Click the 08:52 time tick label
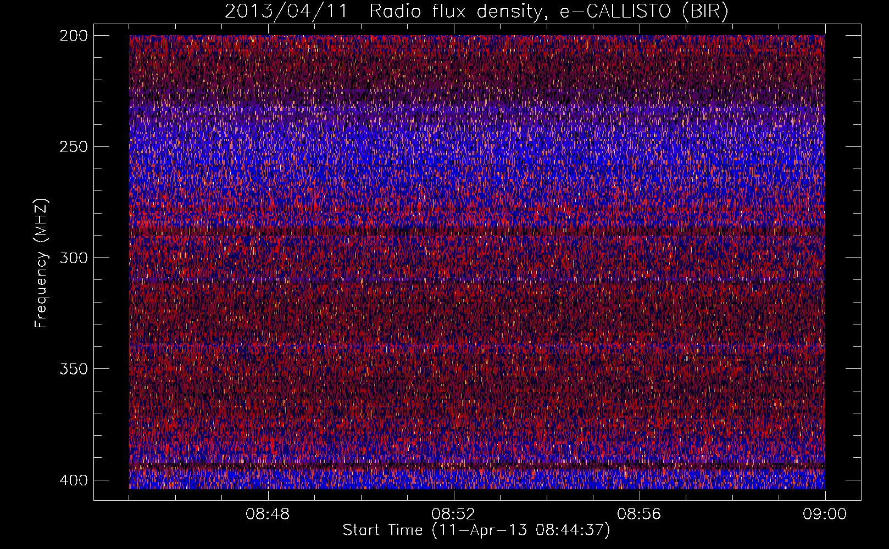The height and width of the screenshot is (549, 889). [453, 514]
